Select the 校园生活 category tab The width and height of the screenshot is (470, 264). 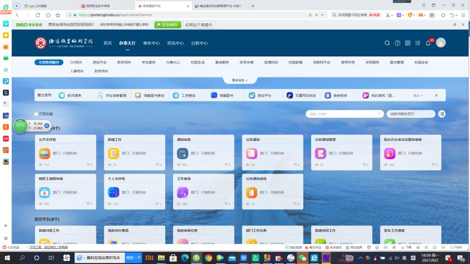tap(197, 62)
